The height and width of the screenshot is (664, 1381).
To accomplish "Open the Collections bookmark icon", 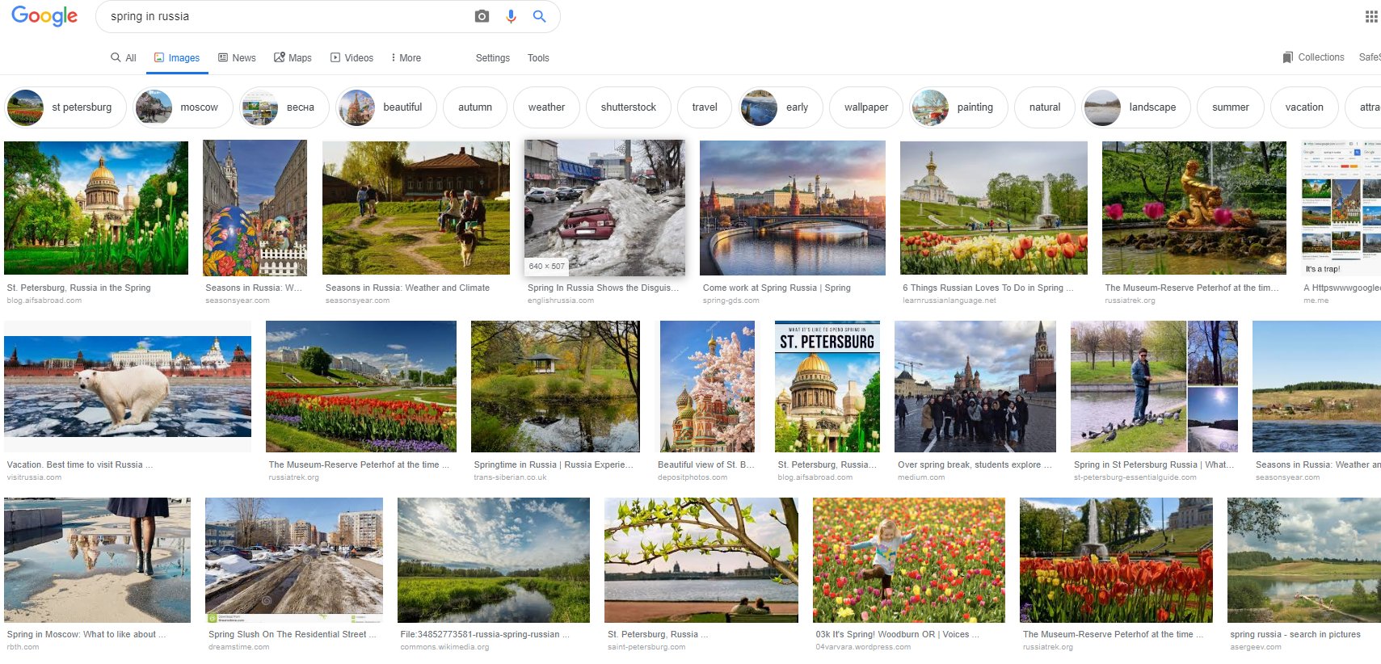I will point(1287,57).
